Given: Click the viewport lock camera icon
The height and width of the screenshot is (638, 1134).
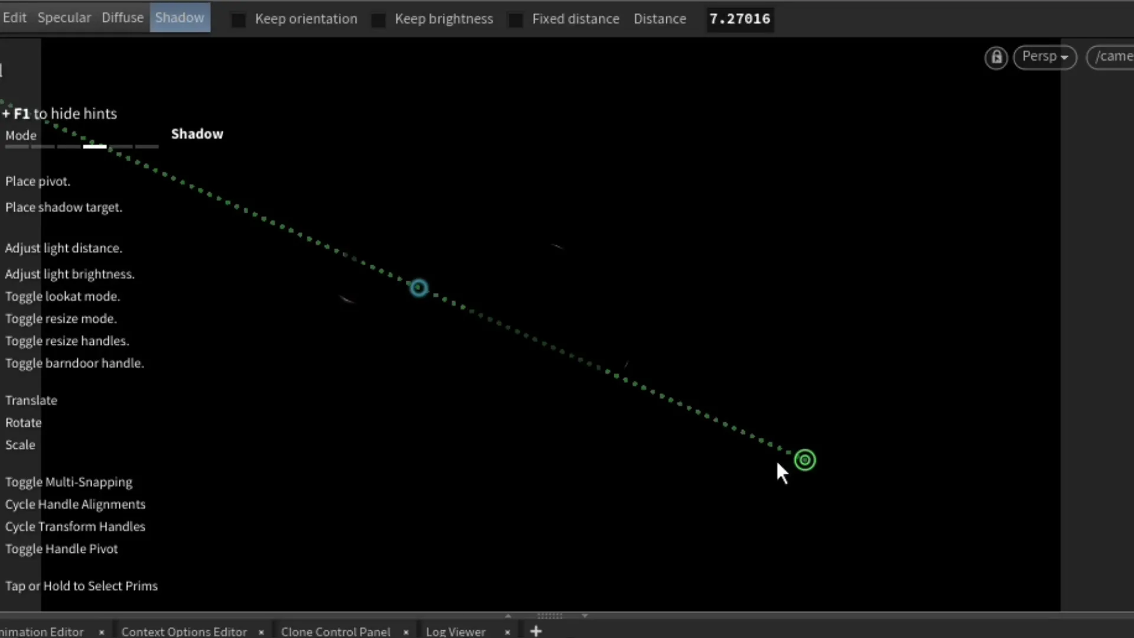Looking at the screenshot, I should (x=996, y=57).
